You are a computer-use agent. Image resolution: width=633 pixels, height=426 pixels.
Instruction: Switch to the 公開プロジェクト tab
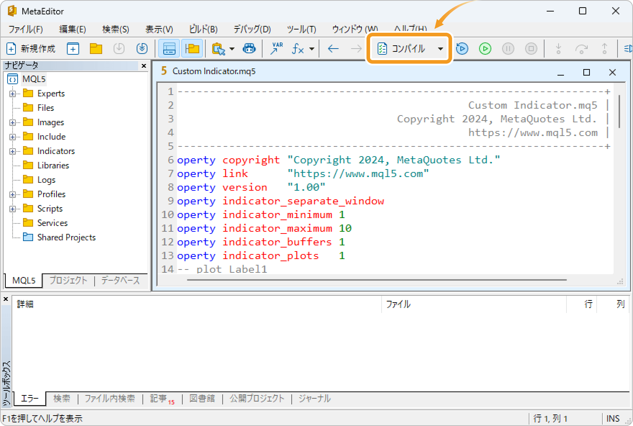(x=257, y=399)
